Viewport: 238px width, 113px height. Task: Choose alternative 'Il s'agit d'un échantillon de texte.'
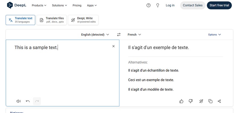[154, 71]
